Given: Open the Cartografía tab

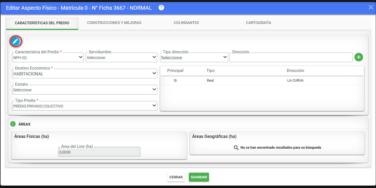Looking at the screenshot, I should [259, 23].
